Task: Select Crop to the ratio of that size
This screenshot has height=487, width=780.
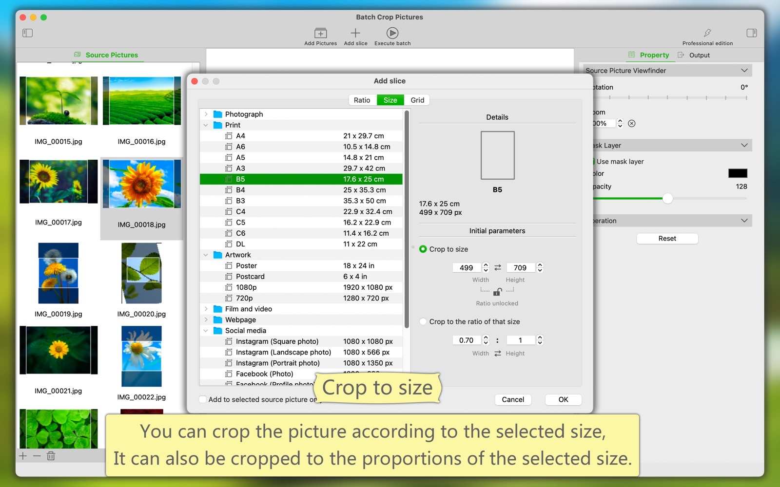Action: point(423,321)
